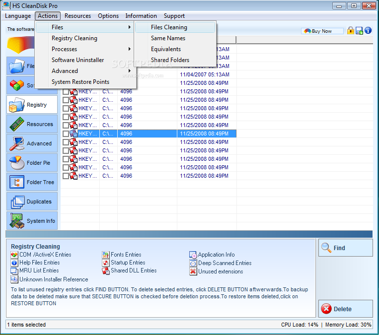Viewport: 379px width, 335px height.
Task: Open the Folder Pie chart view
Action: tap(32, 163)
